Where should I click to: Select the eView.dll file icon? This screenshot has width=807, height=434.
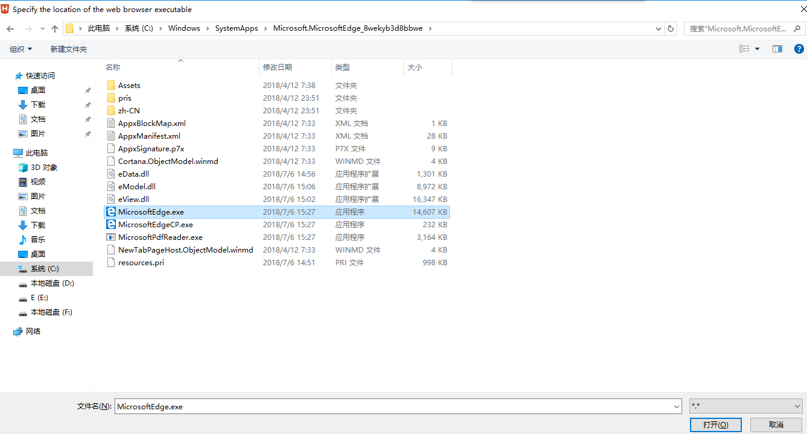coord(110,199)
